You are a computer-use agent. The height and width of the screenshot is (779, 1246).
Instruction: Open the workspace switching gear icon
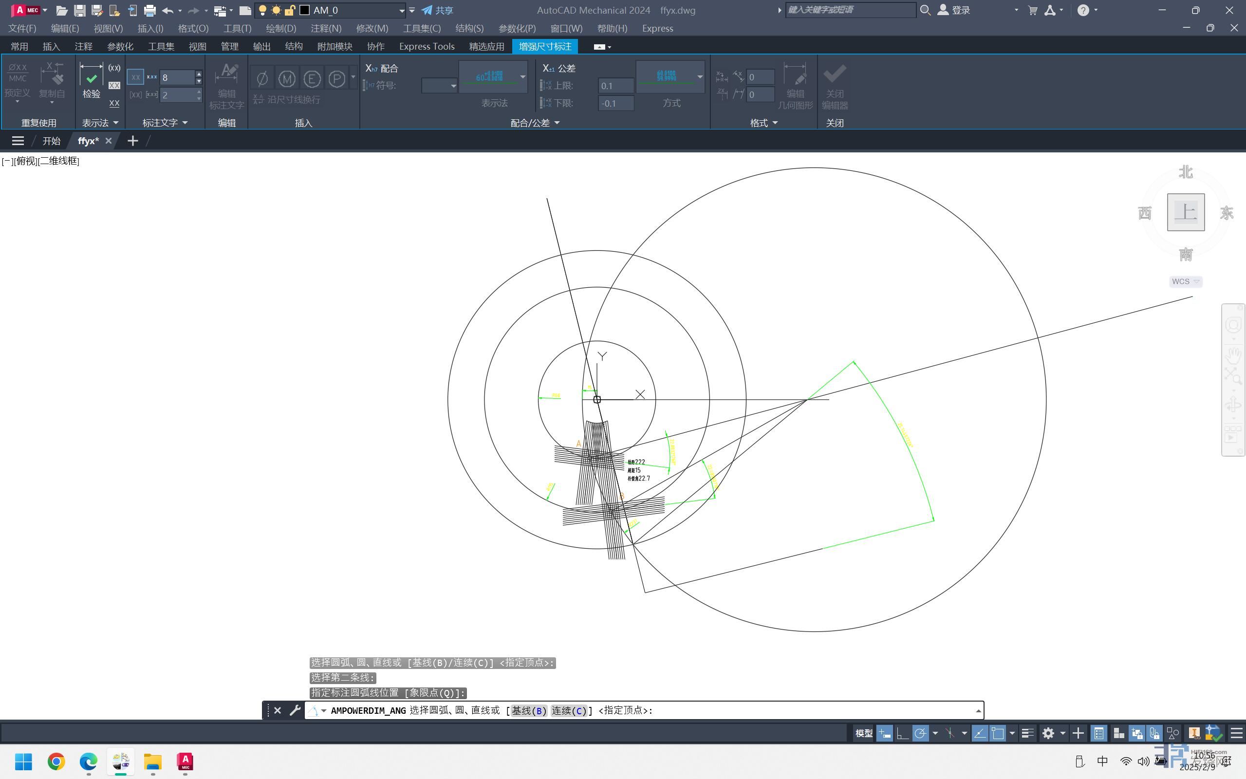[1048, 733]
